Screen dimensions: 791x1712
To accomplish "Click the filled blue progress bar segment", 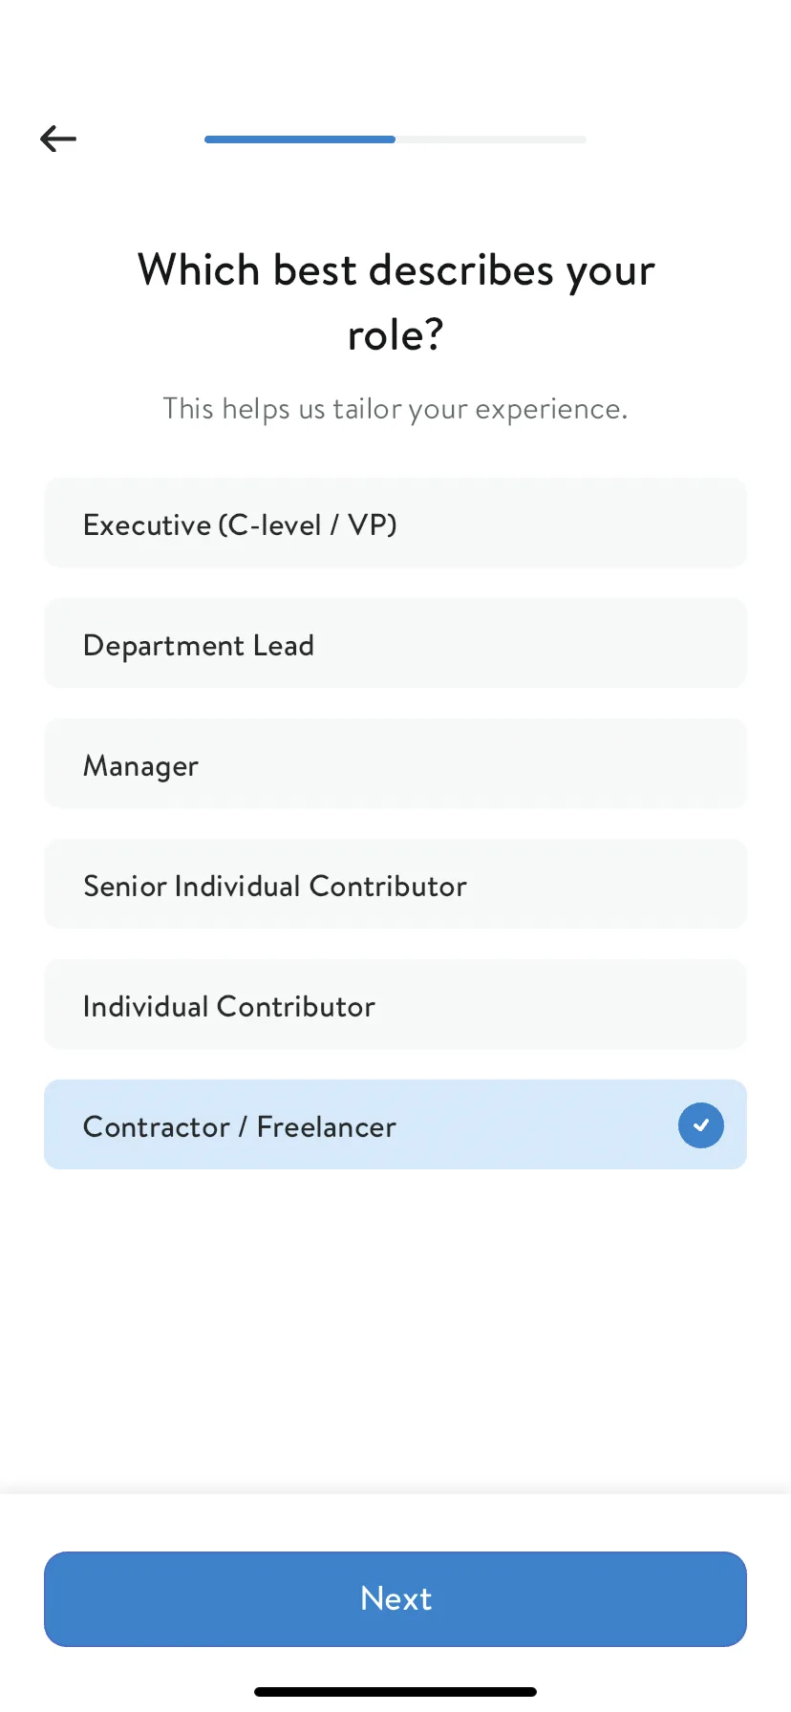I will pos(300,139).
